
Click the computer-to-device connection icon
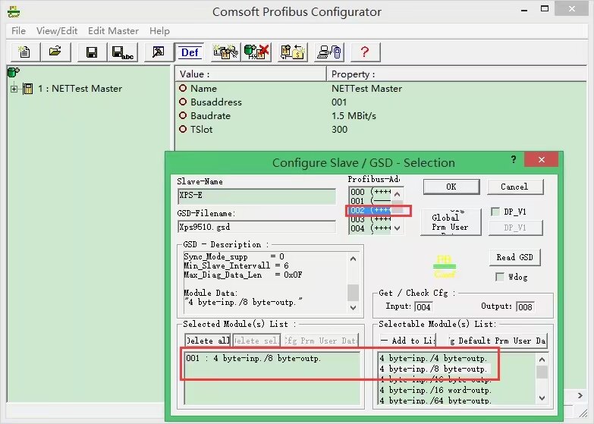[329, 52]
